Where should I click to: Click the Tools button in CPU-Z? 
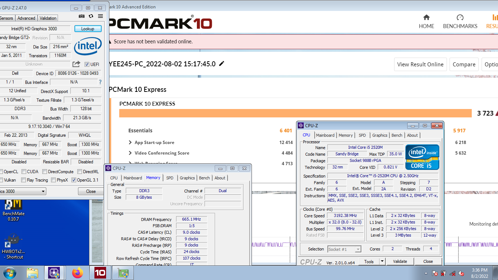pos(369,261)
